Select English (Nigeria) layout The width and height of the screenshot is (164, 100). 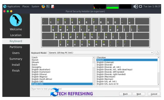62,77
